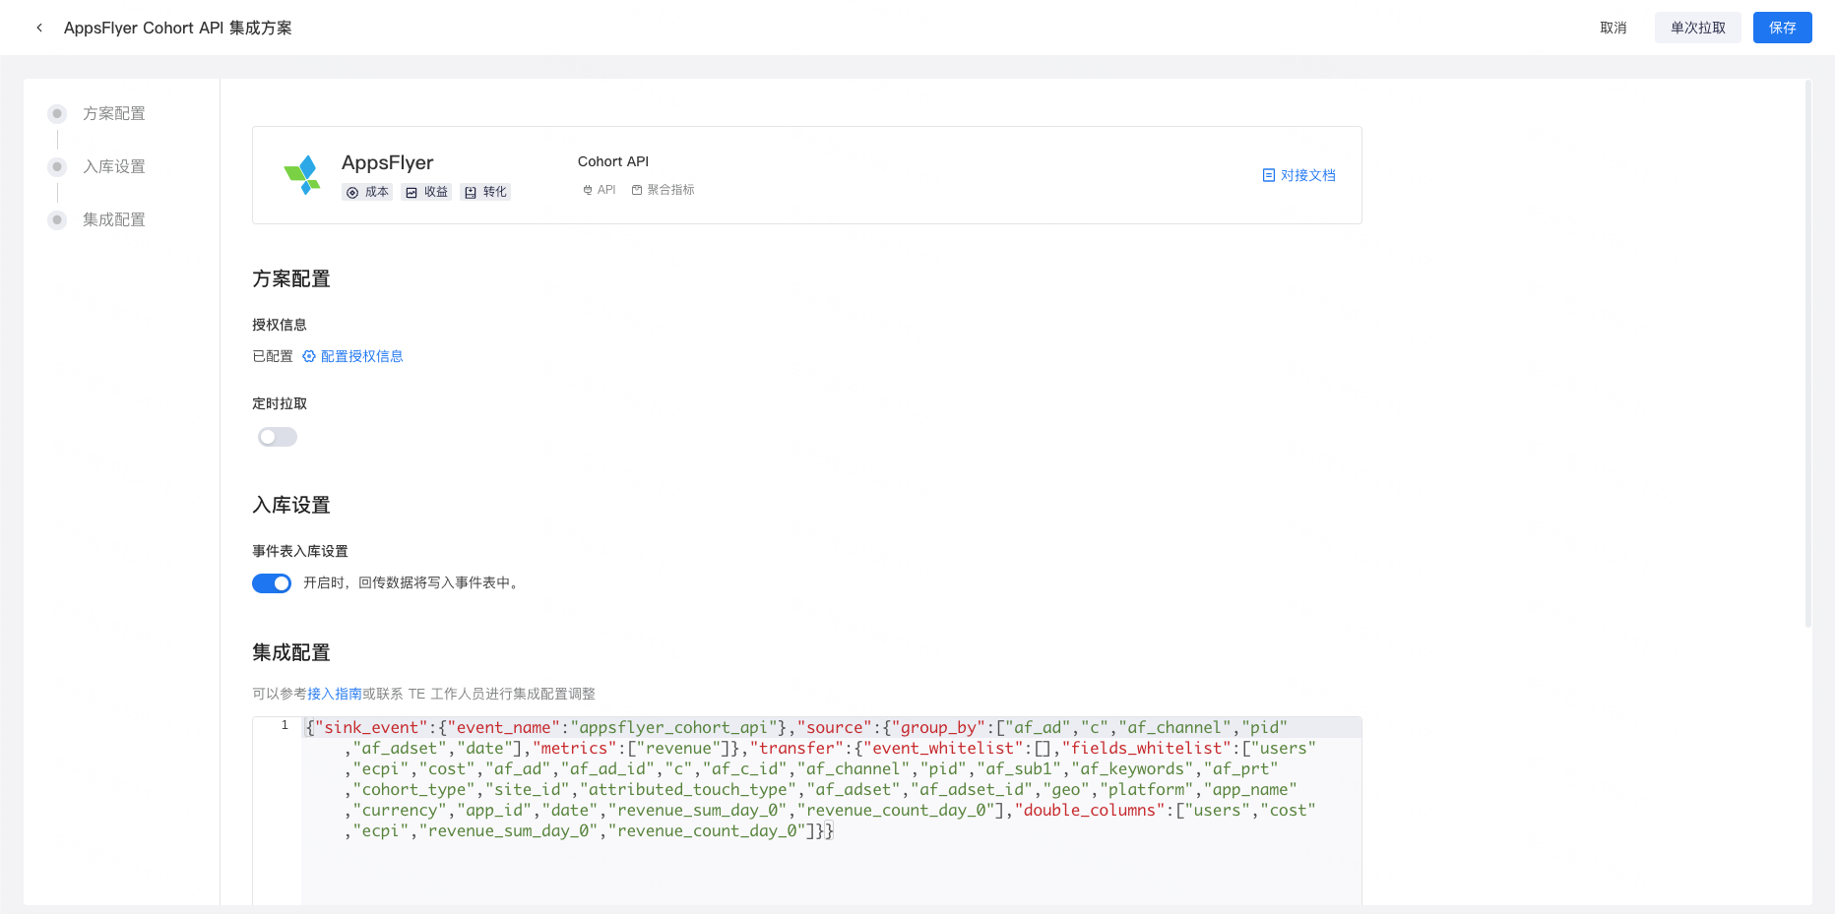This screenshot has width=1835, height=914.
Task: Click the API tag icon under Cohort API
Action: [x=588, y=189]
